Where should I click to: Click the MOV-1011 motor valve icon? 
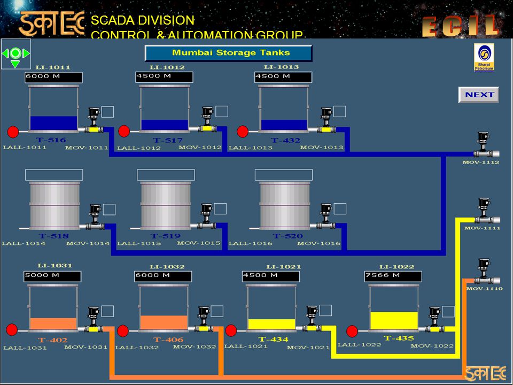(94, 120)
